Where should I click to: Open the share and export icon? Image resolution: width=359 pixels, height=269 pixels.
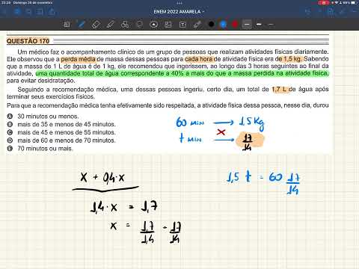[x=52, y=11]
